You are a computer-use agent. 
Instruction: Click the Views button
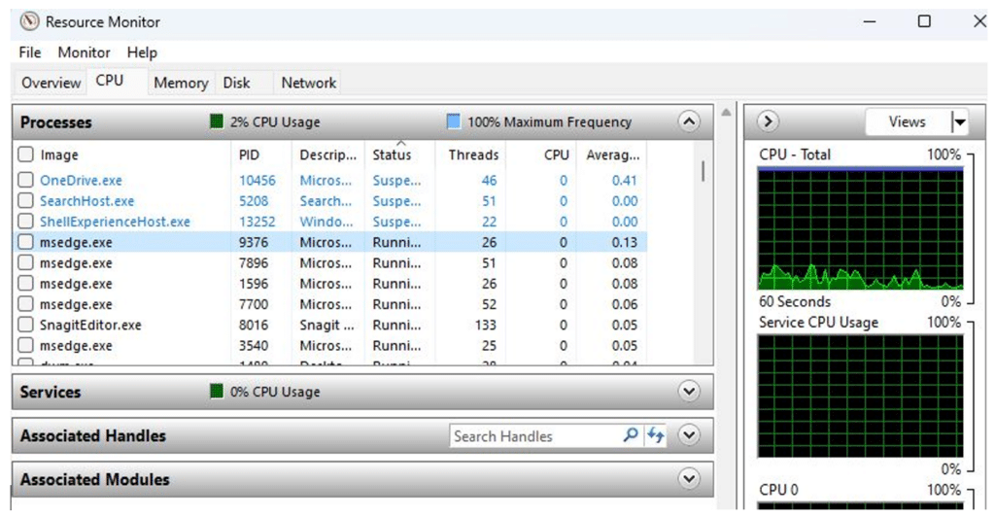click(907, 122)
